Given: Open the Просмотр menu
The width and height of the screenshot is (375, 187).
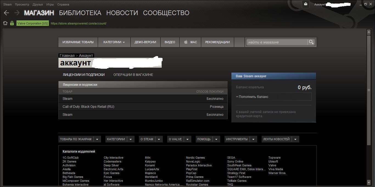Looking at the screenshot, I should (22, 4).
